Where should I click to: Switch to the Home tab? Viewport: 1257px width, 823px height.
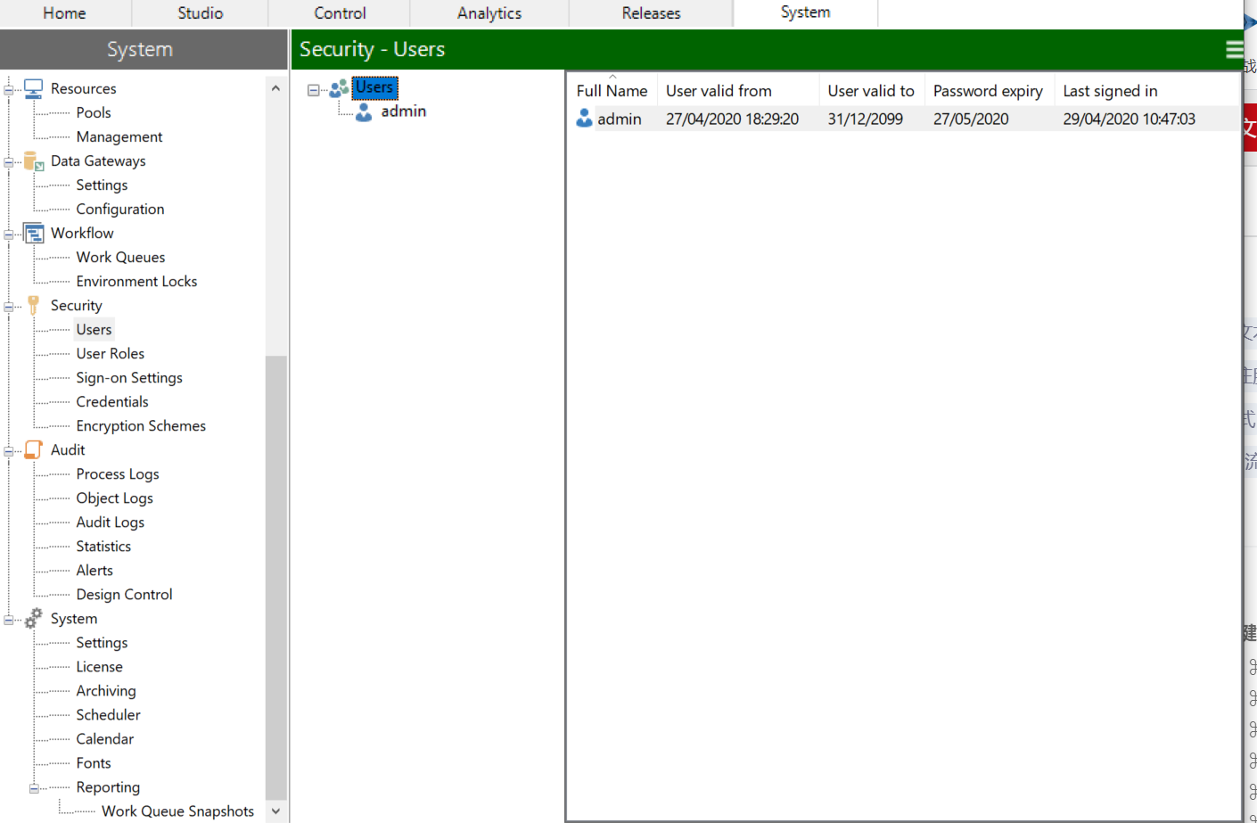(x=65, y=13)
